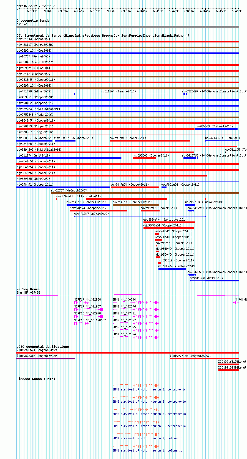The height and width of the screenshot is (459, 247).
Task: Select transcript SMN2|NM_022876
Action: [x=124, y=306]
